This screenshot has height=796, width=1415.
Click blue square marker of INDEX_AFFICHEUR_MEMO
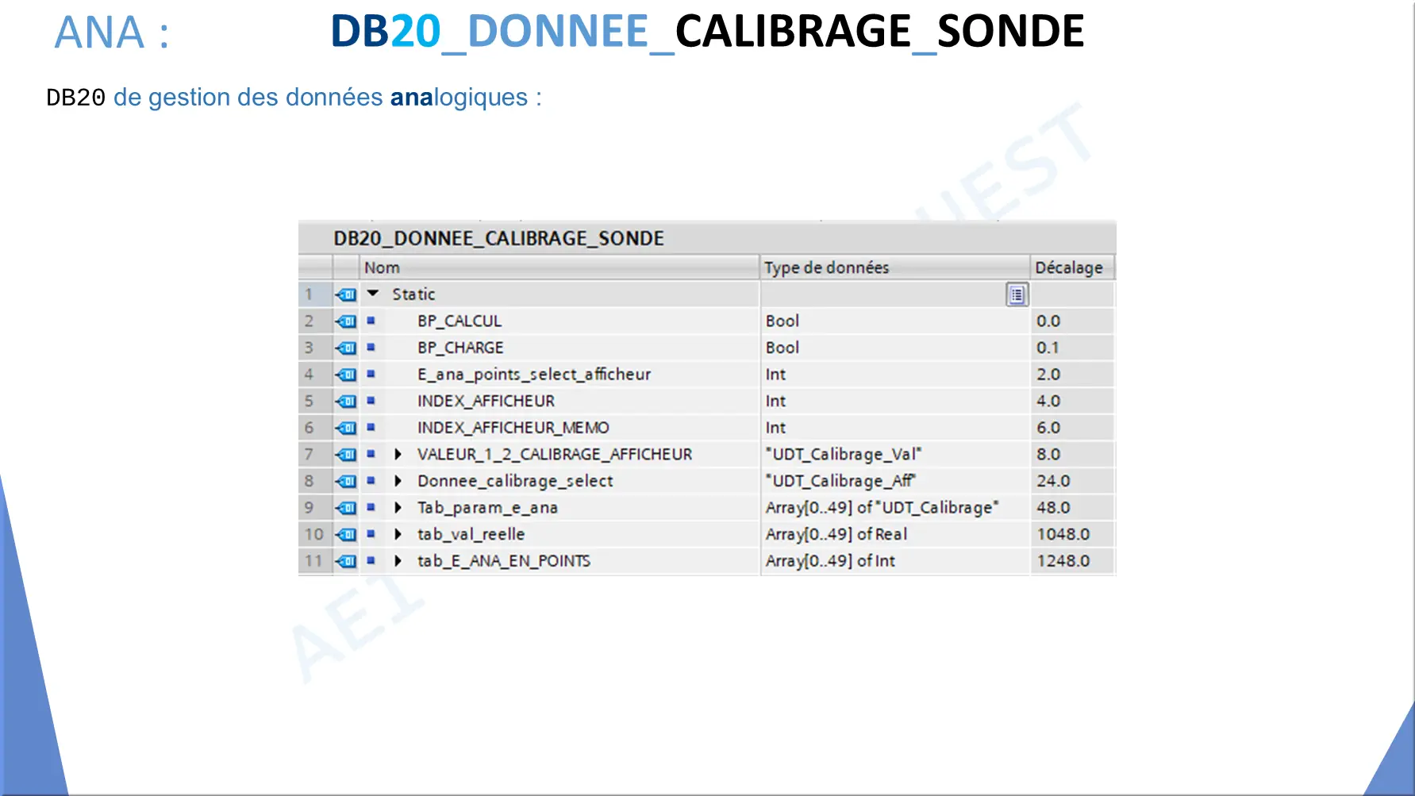(x=371, y=427)
